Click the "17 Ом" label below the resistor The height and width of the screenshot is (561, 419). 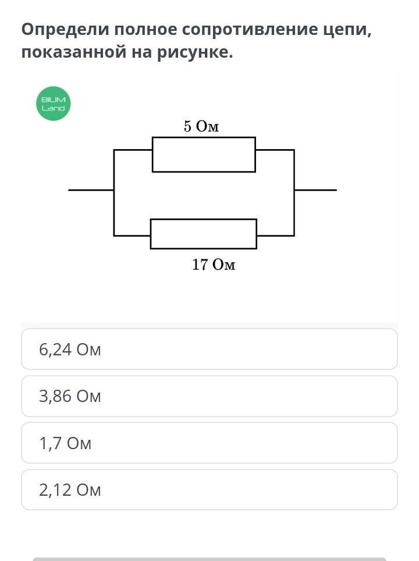[214, 265]
